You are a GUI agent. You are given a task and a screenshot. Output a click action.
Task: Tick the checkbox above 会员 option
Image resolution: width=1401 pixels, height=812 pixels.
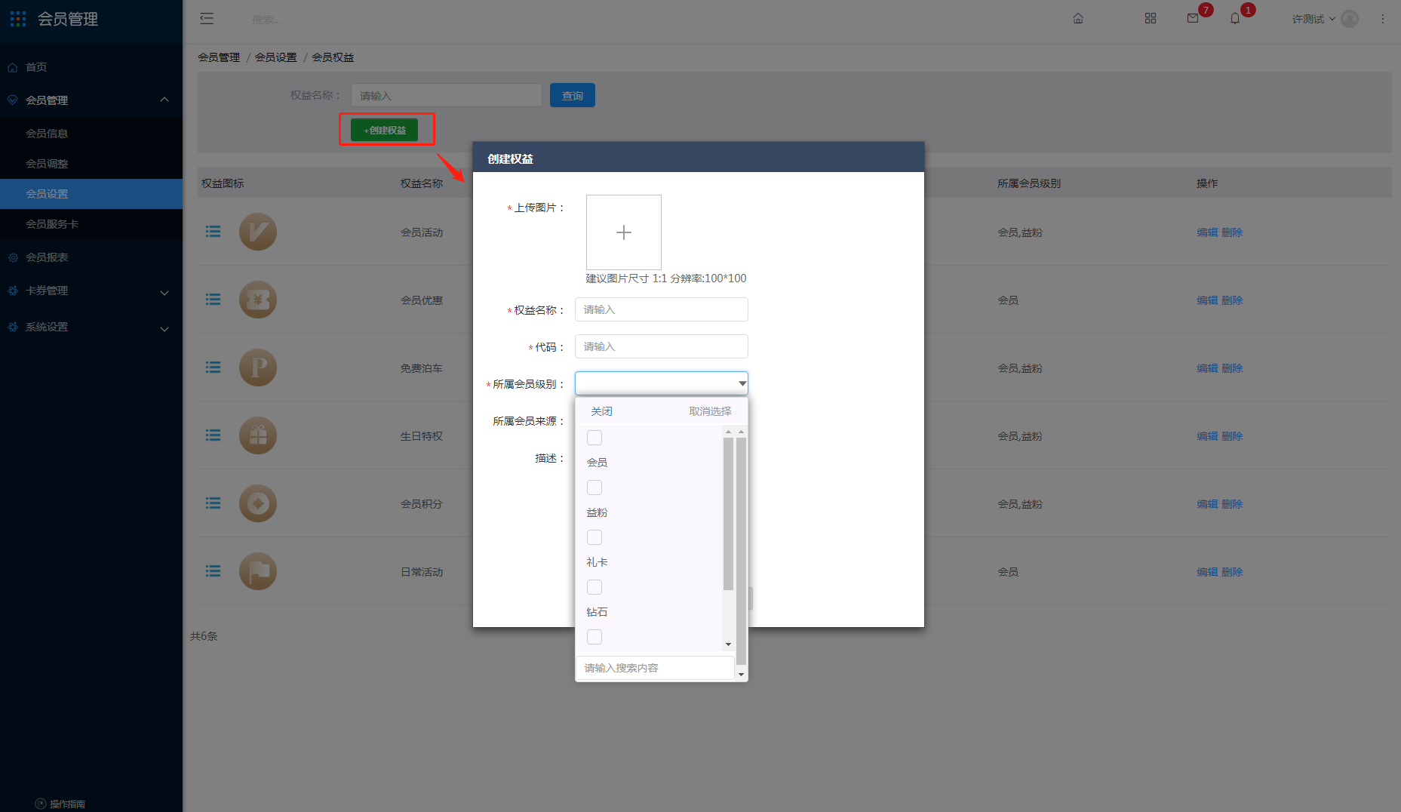pos(595,438)
